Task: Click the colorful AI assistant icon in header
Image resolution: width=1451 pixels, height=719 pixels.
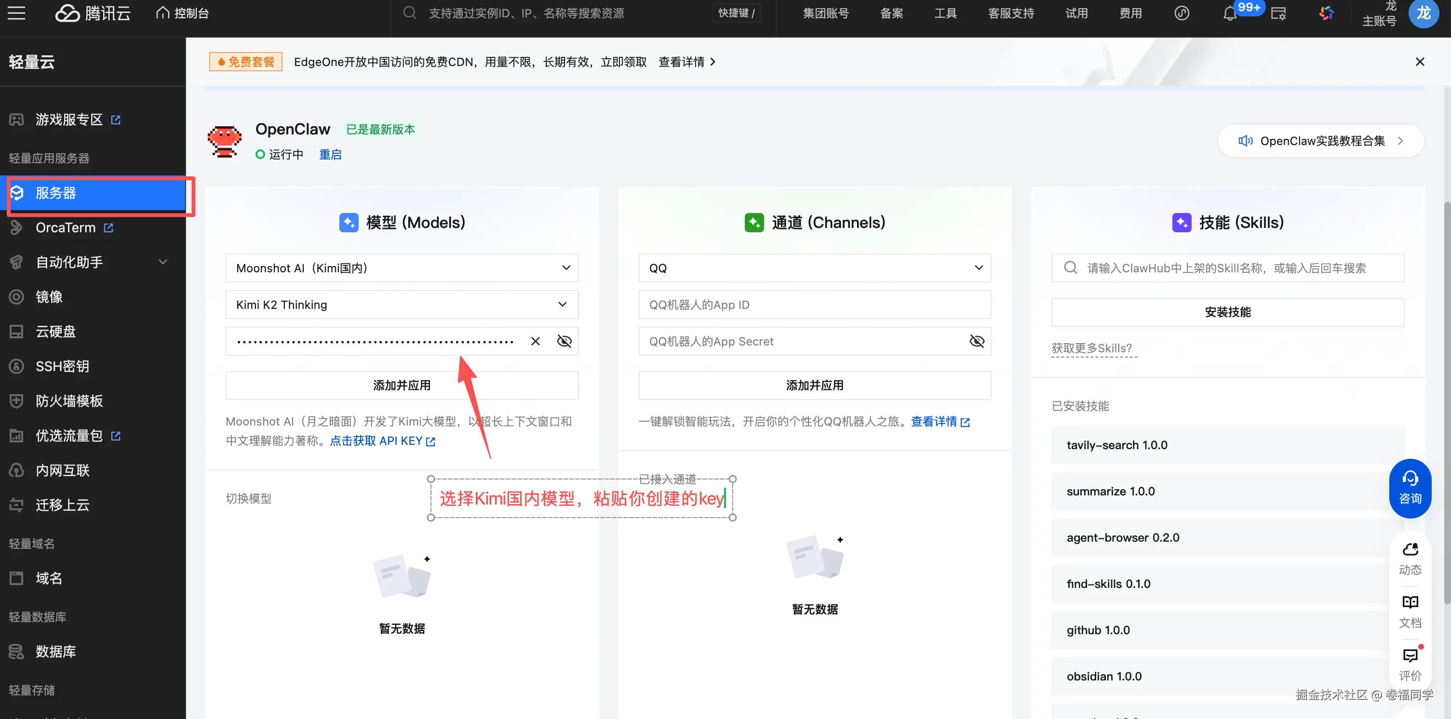Action: coord(1326,13)
